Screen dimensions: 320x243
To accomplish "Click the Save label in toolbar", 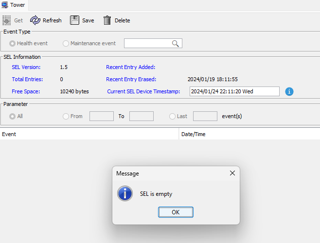I will point(88,20).
